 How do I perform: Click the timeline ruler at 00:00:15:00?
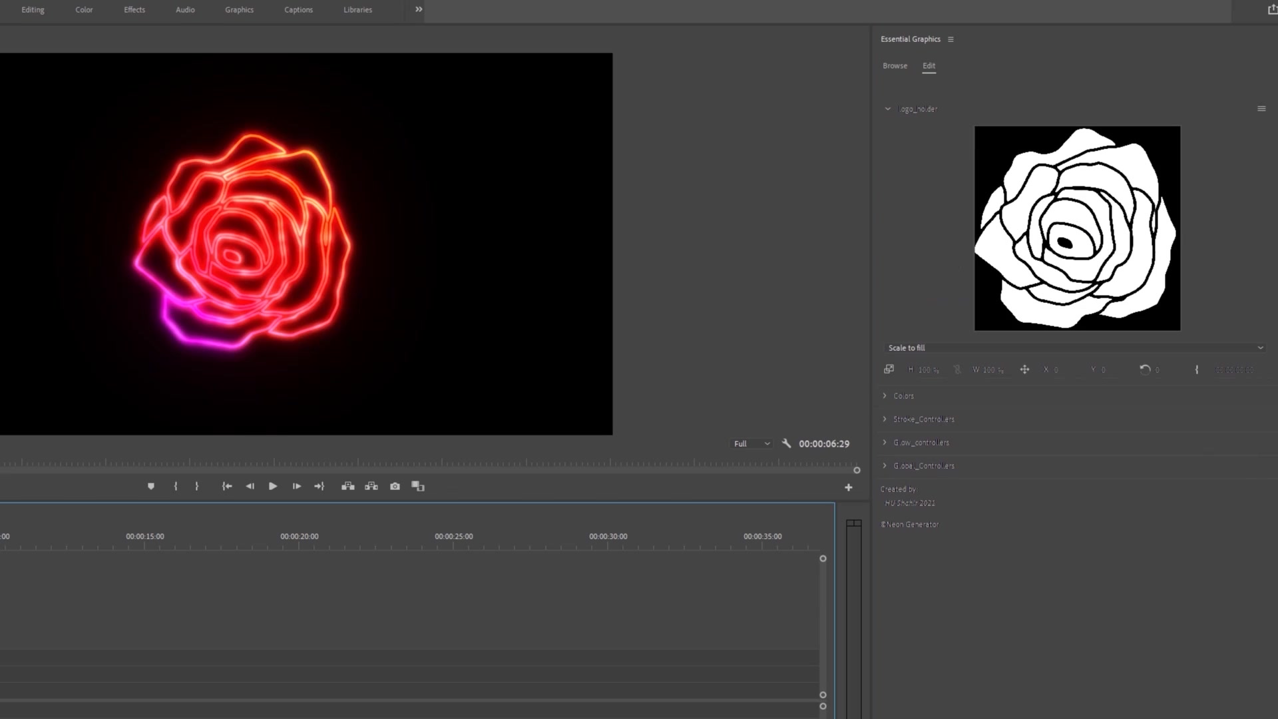pos(144,537)
